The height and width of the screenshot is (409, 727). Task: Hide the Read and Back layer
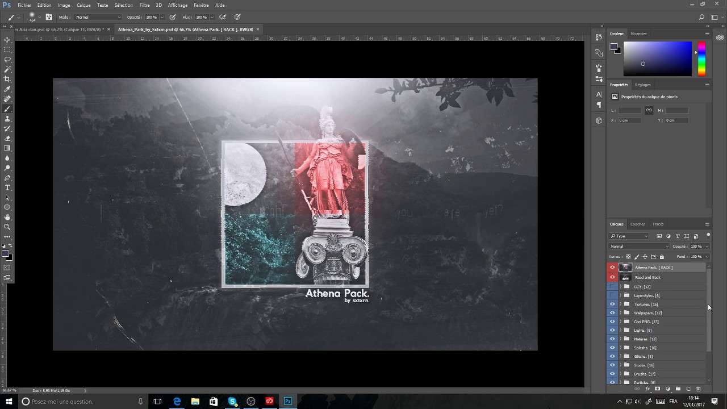[x=612, y=277]
